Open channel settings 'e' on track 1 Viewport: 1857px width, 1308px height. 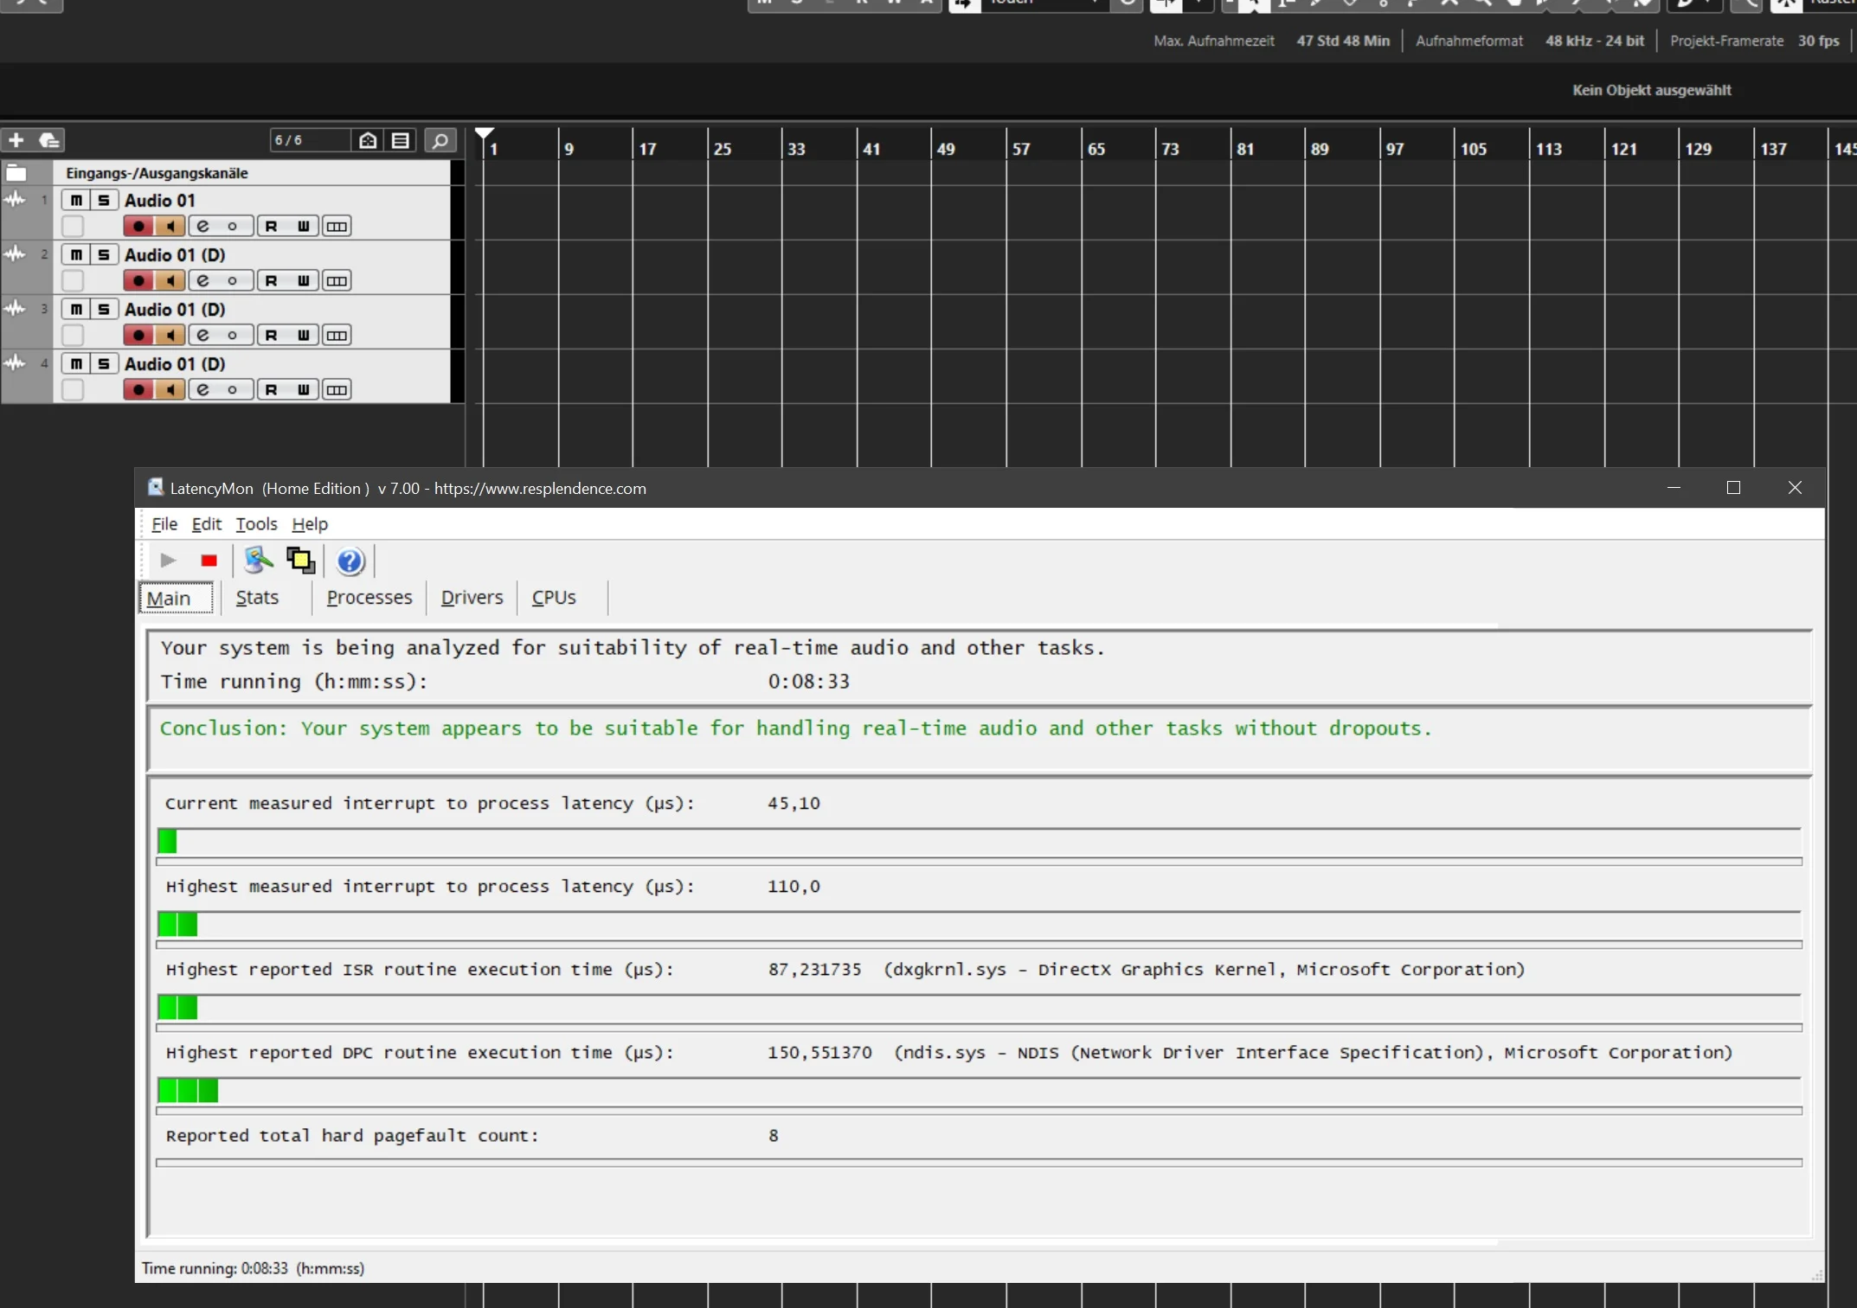(x=203, y=226)
